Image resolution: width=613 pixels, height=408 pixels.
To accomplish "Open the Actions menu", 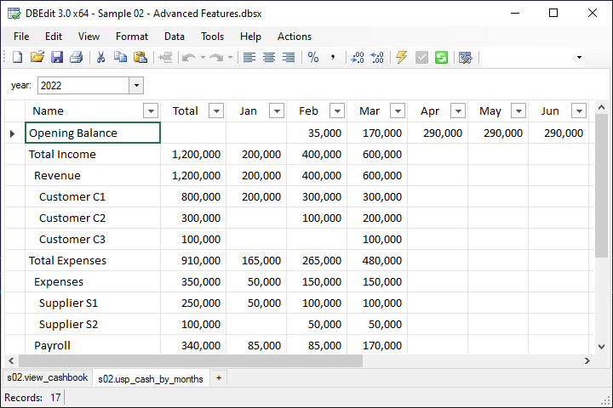I will (x=295, y=37).
